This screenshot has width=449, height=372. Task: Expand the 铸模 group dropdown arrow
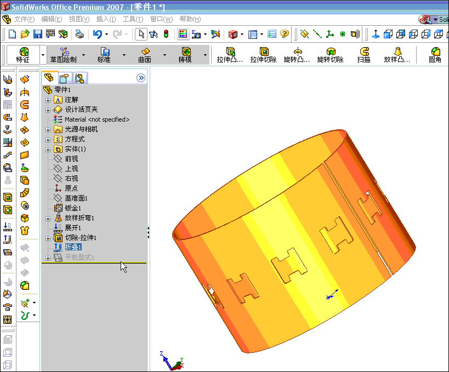point(206,55)
